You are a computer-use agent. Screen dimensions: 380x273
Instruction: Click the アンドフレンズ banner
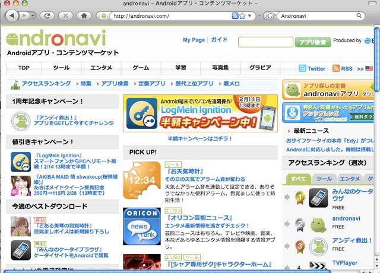[x=328, y=112]
